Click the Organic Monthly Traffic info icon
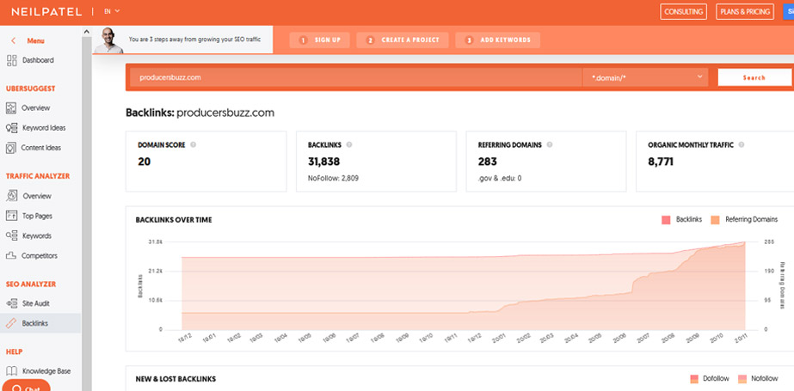This screenshot has height=391, width=794. pos(742,144)
